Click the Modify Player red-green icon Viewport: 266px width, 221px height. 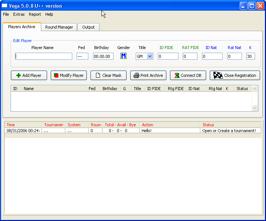(56, 75)
